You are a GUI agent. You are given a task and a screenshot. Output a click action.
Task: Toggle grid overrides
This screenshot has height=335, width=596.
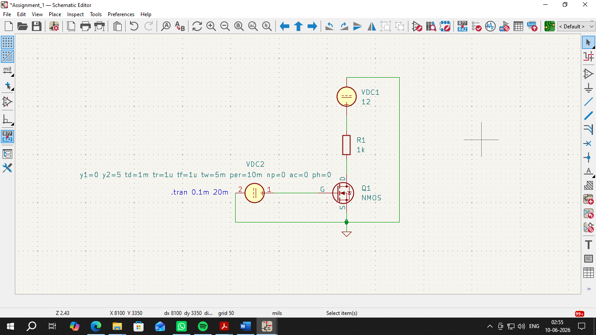coord(7,56)
